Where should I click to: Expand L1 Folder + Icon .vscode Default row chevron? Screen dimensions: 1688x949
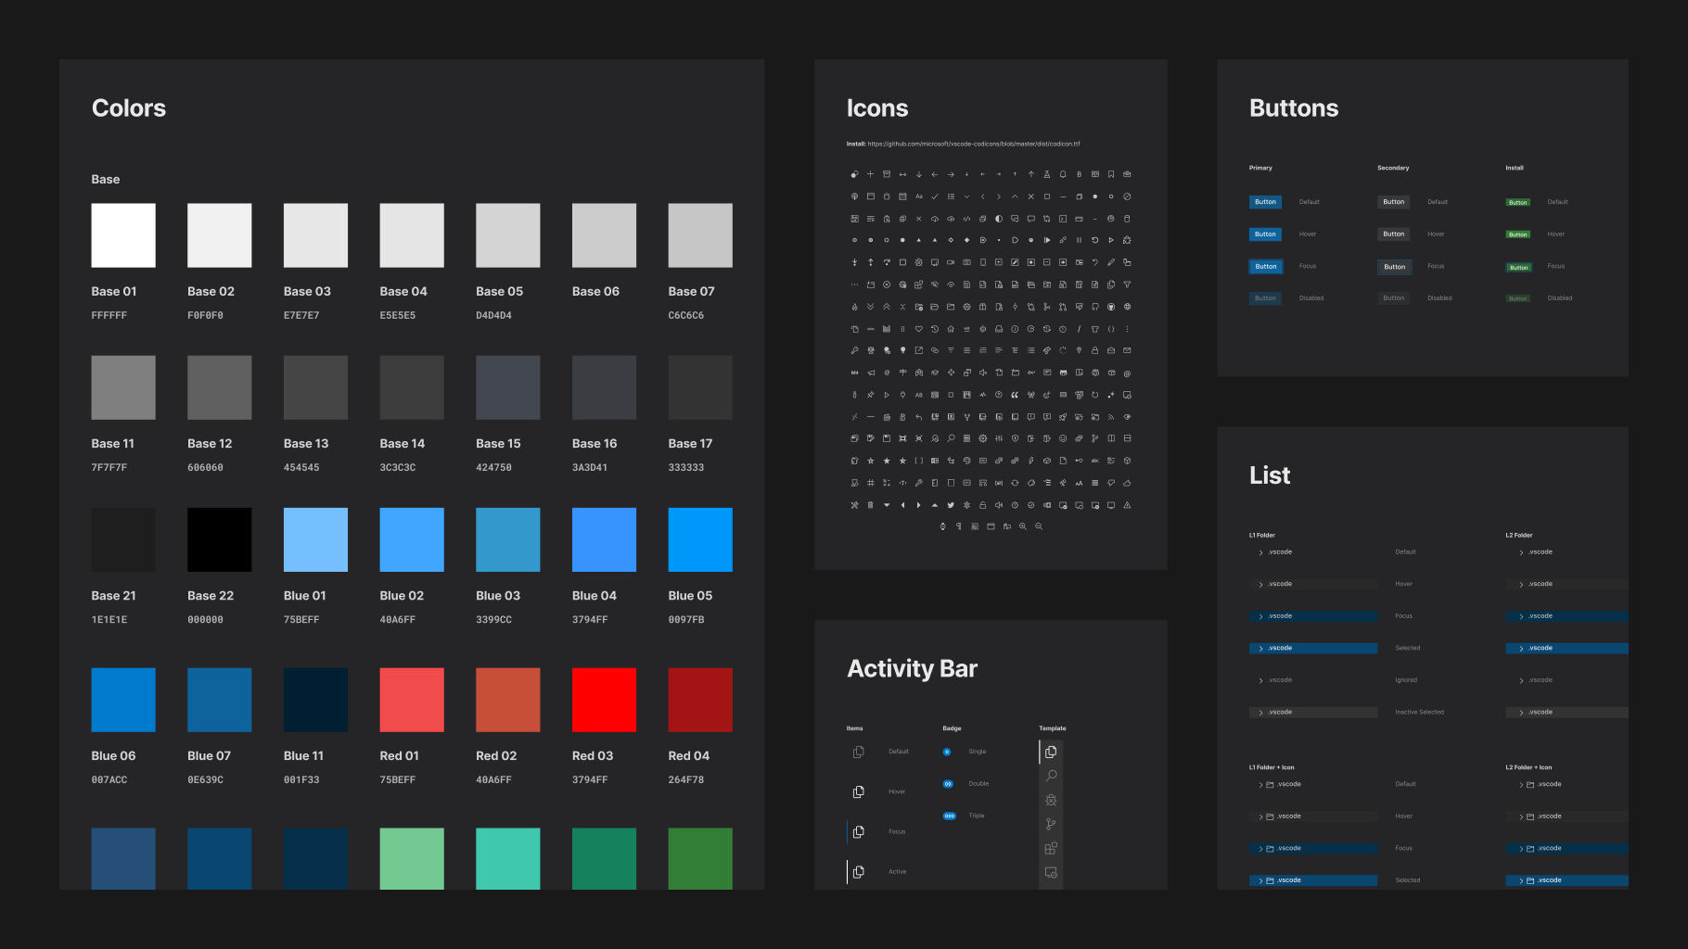point(1260,785)
